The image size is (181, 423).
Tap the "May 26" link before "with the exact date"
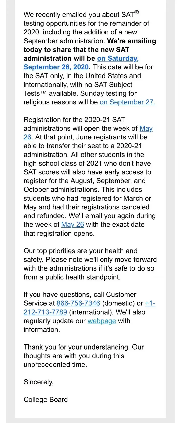point(73,224)
